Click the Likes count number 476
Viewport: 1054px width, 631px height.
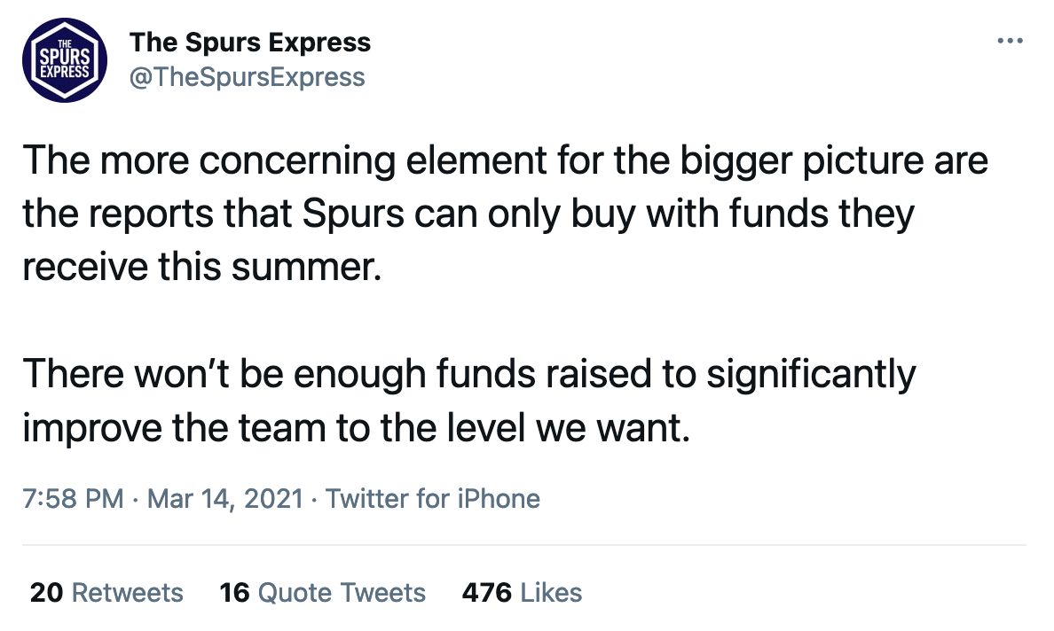tap(486, 592)
